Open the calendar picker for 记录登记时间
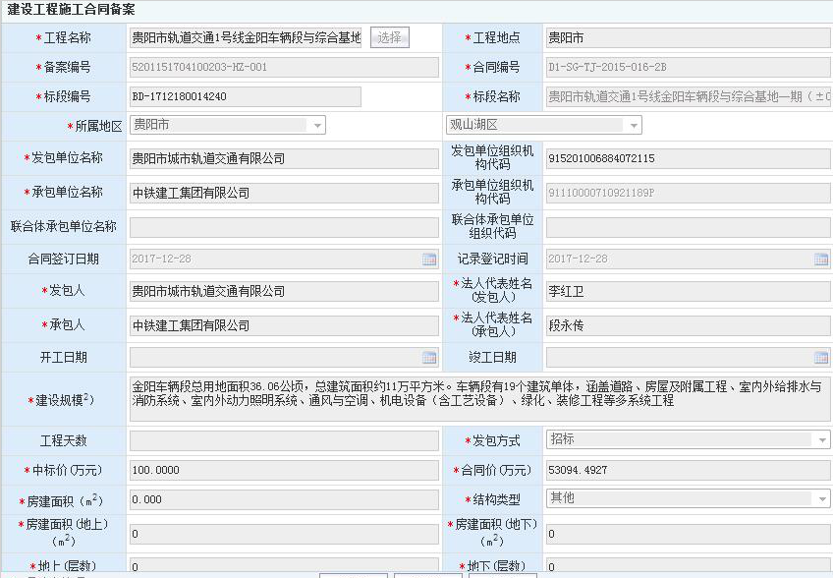This screenshot has width=833, height=578. pos(821,260)
